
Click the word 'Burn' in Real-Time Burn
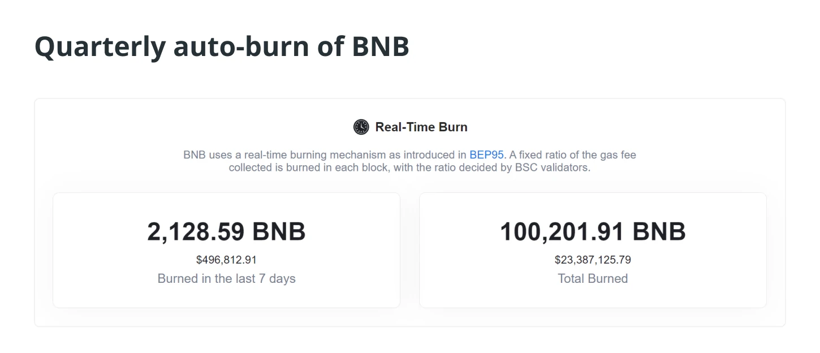tap(453, 127)
